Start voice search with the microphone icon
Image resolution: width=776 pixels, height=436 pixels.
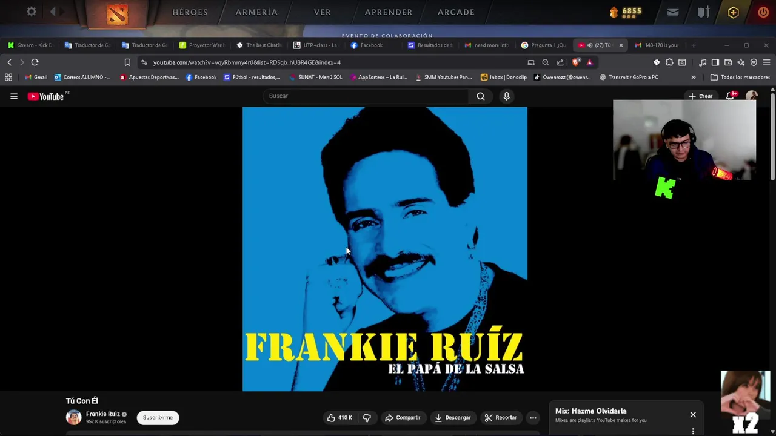point(507,96)
